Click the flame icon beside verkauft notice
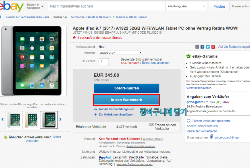The width and height of the screenshot is (250, 168). [74, 37]
